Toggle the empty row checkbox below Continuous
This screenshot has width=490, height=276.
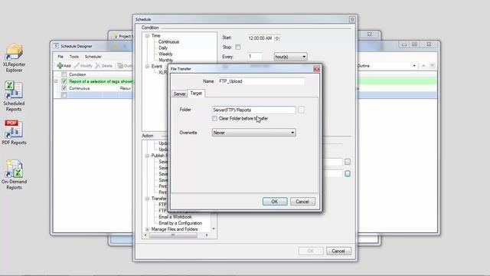64,95
